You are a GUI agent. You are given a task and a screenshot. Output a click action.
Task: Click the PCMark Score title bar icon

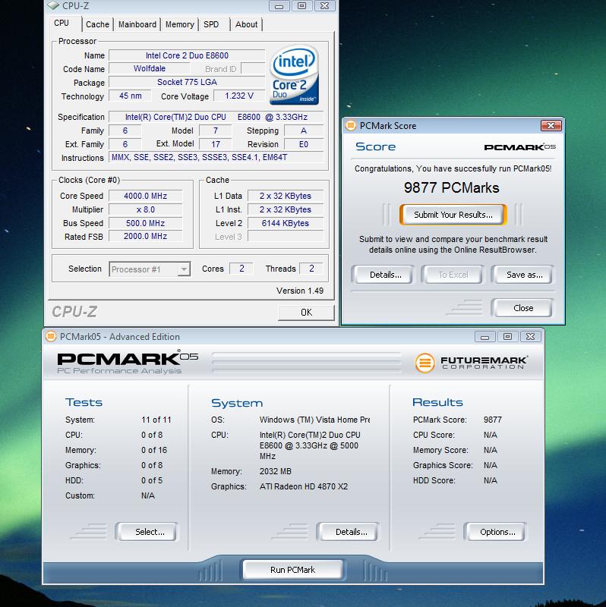(351, 125)
